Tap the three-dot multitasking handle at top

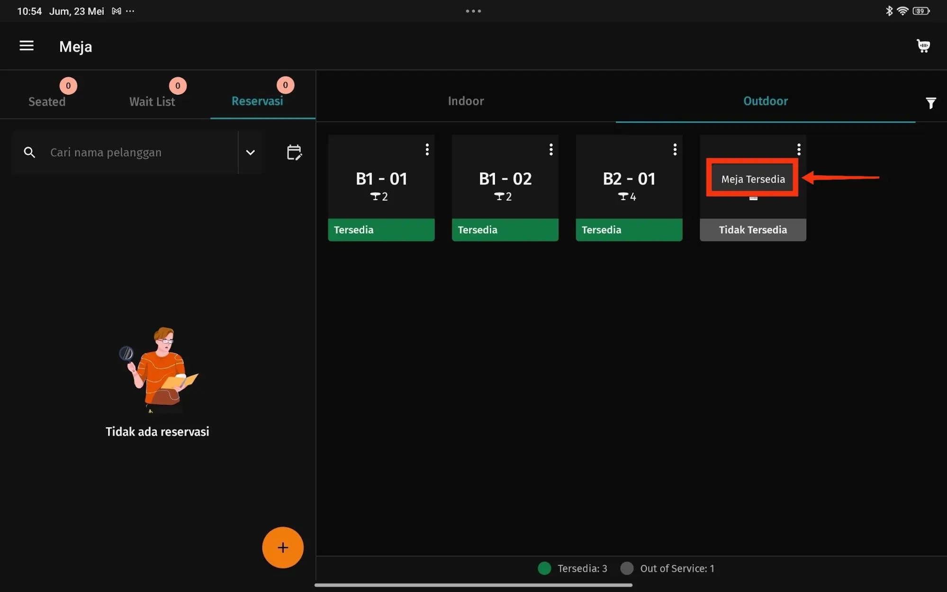tap(473, 11)
